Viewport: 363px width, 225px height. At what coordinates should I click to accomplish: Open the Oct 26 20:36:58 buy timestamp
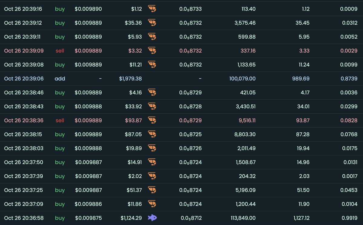click(x=24, y=218)
